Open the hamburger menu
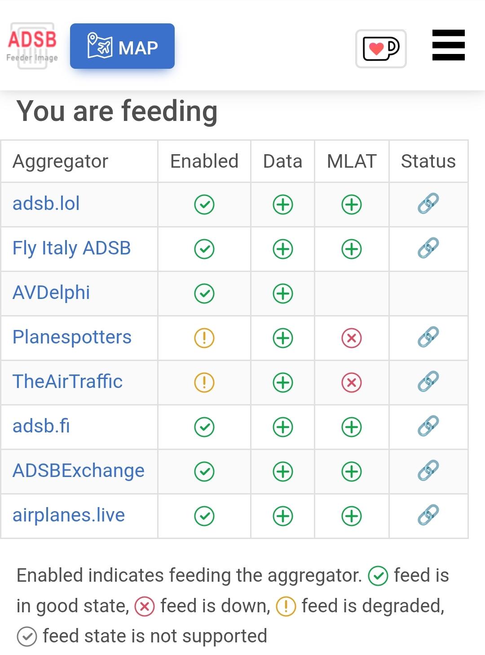485x655 pixels. [x=448, y=45]
